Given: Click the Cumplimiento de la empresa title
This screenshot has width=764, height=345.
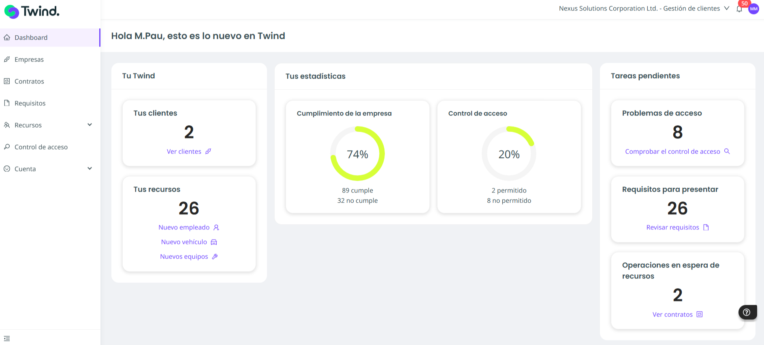Looking at the screenshot, I should [344, 114].
